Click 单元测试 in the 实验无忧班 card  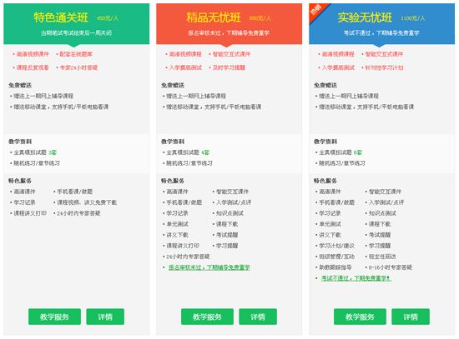coord(330,224)
